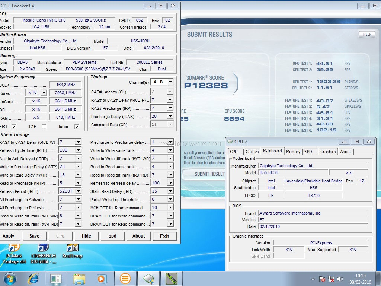Open Partial Write Trip Threshold dropdown
The height and width of the screenshot is (286, 381).
pyautogui.click(x=170, y=200)
